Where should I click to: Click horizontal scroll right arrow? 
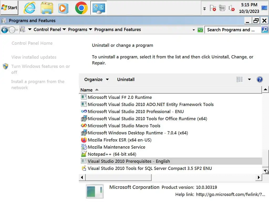coord(259,178)
